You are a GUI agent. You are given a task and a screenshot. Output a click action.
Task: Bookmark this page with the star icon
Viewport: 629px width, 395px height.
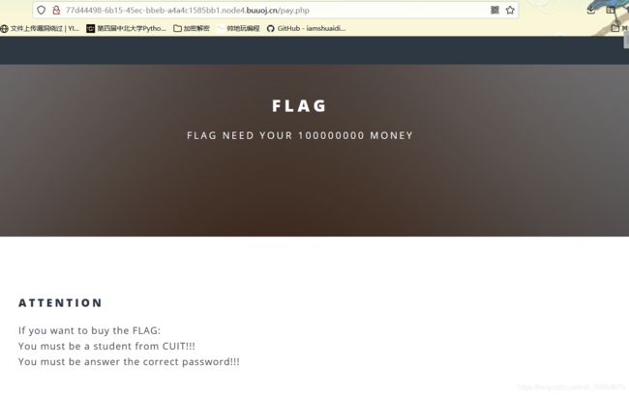(510, 10)
